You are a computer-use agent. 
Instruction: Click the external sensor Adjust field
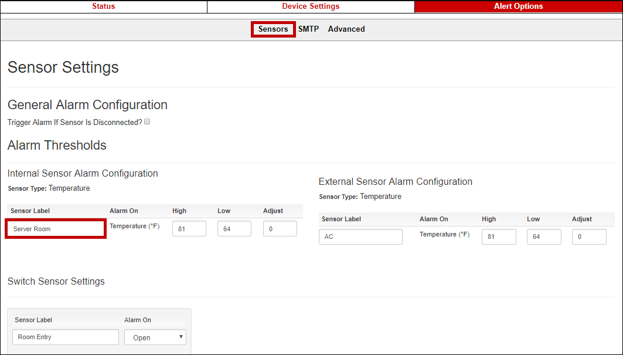(589, 237)
